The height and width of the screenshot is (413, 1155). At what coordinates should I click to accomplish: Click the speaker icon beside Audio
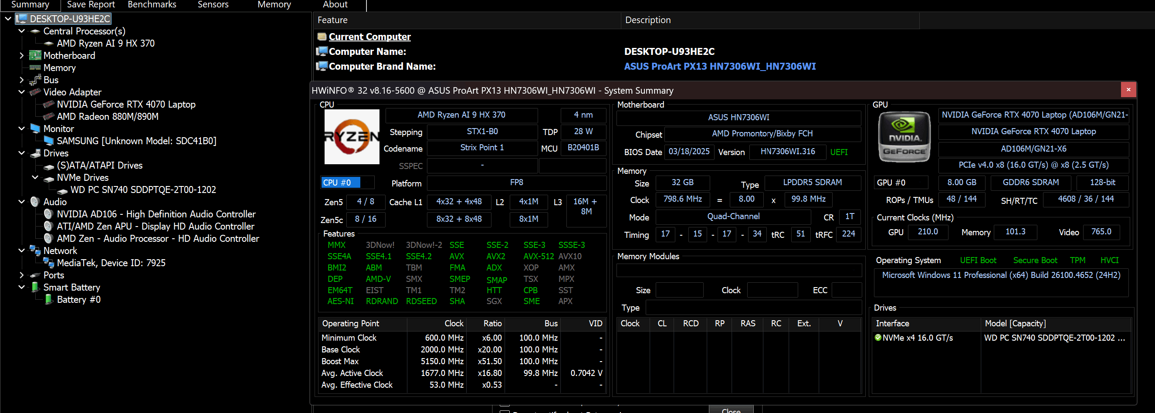(35, 202)
